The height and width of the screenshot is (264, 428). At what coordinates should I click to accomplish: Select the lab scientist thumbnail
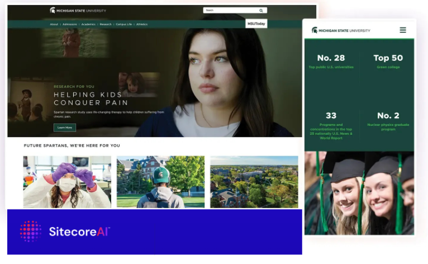tap(67, 182)
